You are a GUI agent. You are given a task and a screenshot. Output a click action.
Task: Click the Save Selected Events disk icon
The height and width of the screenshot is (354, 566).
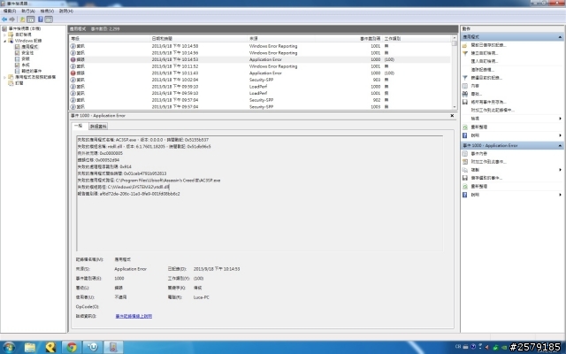click(465, 178)
